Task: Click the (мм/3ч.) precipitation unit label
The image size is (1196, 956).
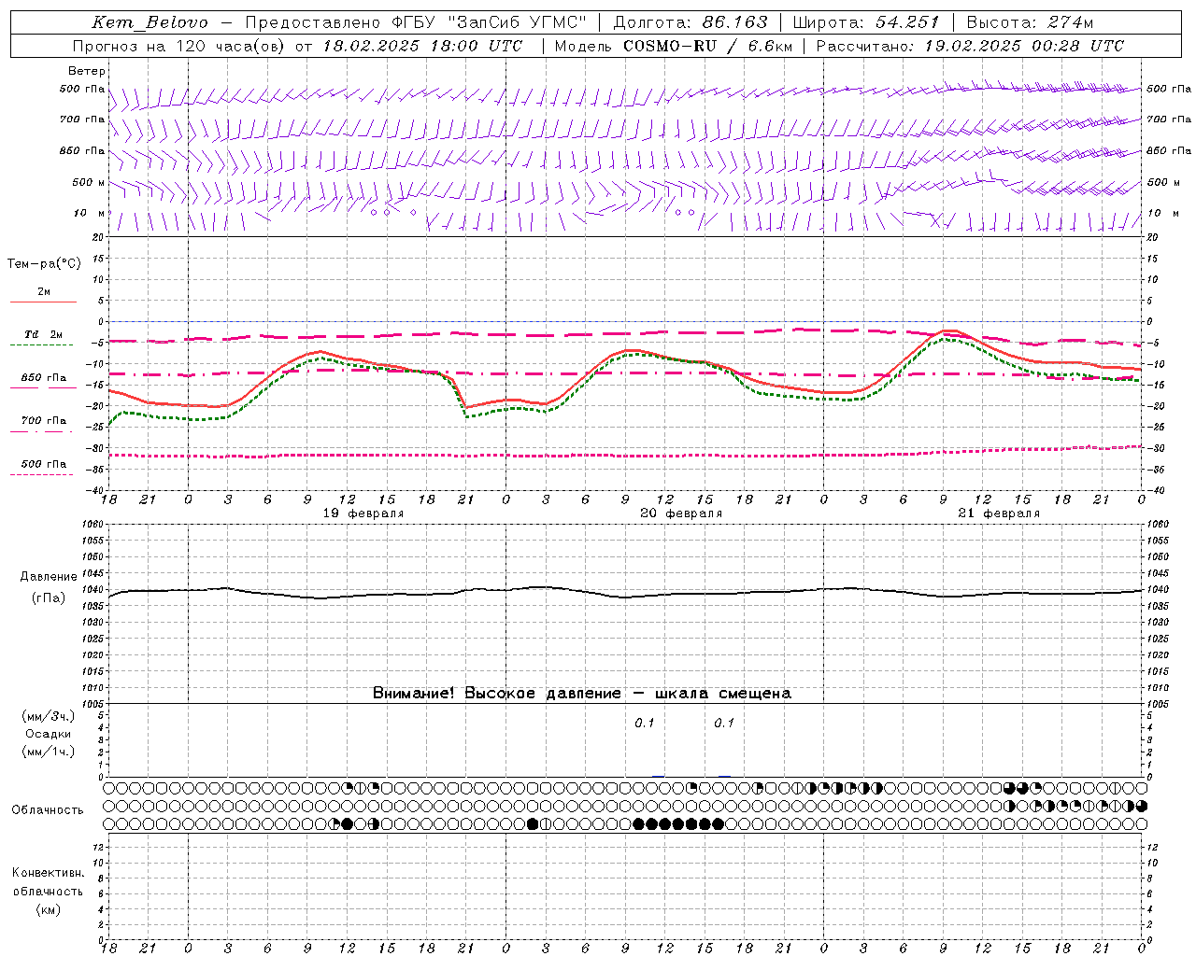Action: coord(49,716)
